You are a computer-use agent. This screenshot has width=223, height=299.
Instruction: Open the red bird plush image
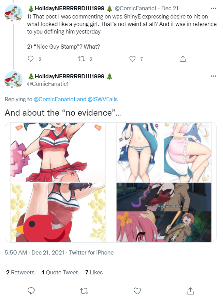pyautogui.click(x=58, y=212)
